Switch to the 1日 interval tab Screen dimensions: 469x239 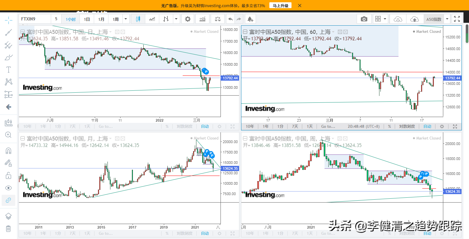87,19
